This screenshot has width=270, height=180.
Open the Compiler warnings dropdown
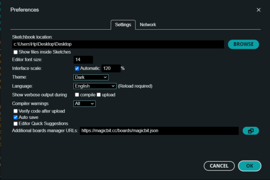coord(85,103)
